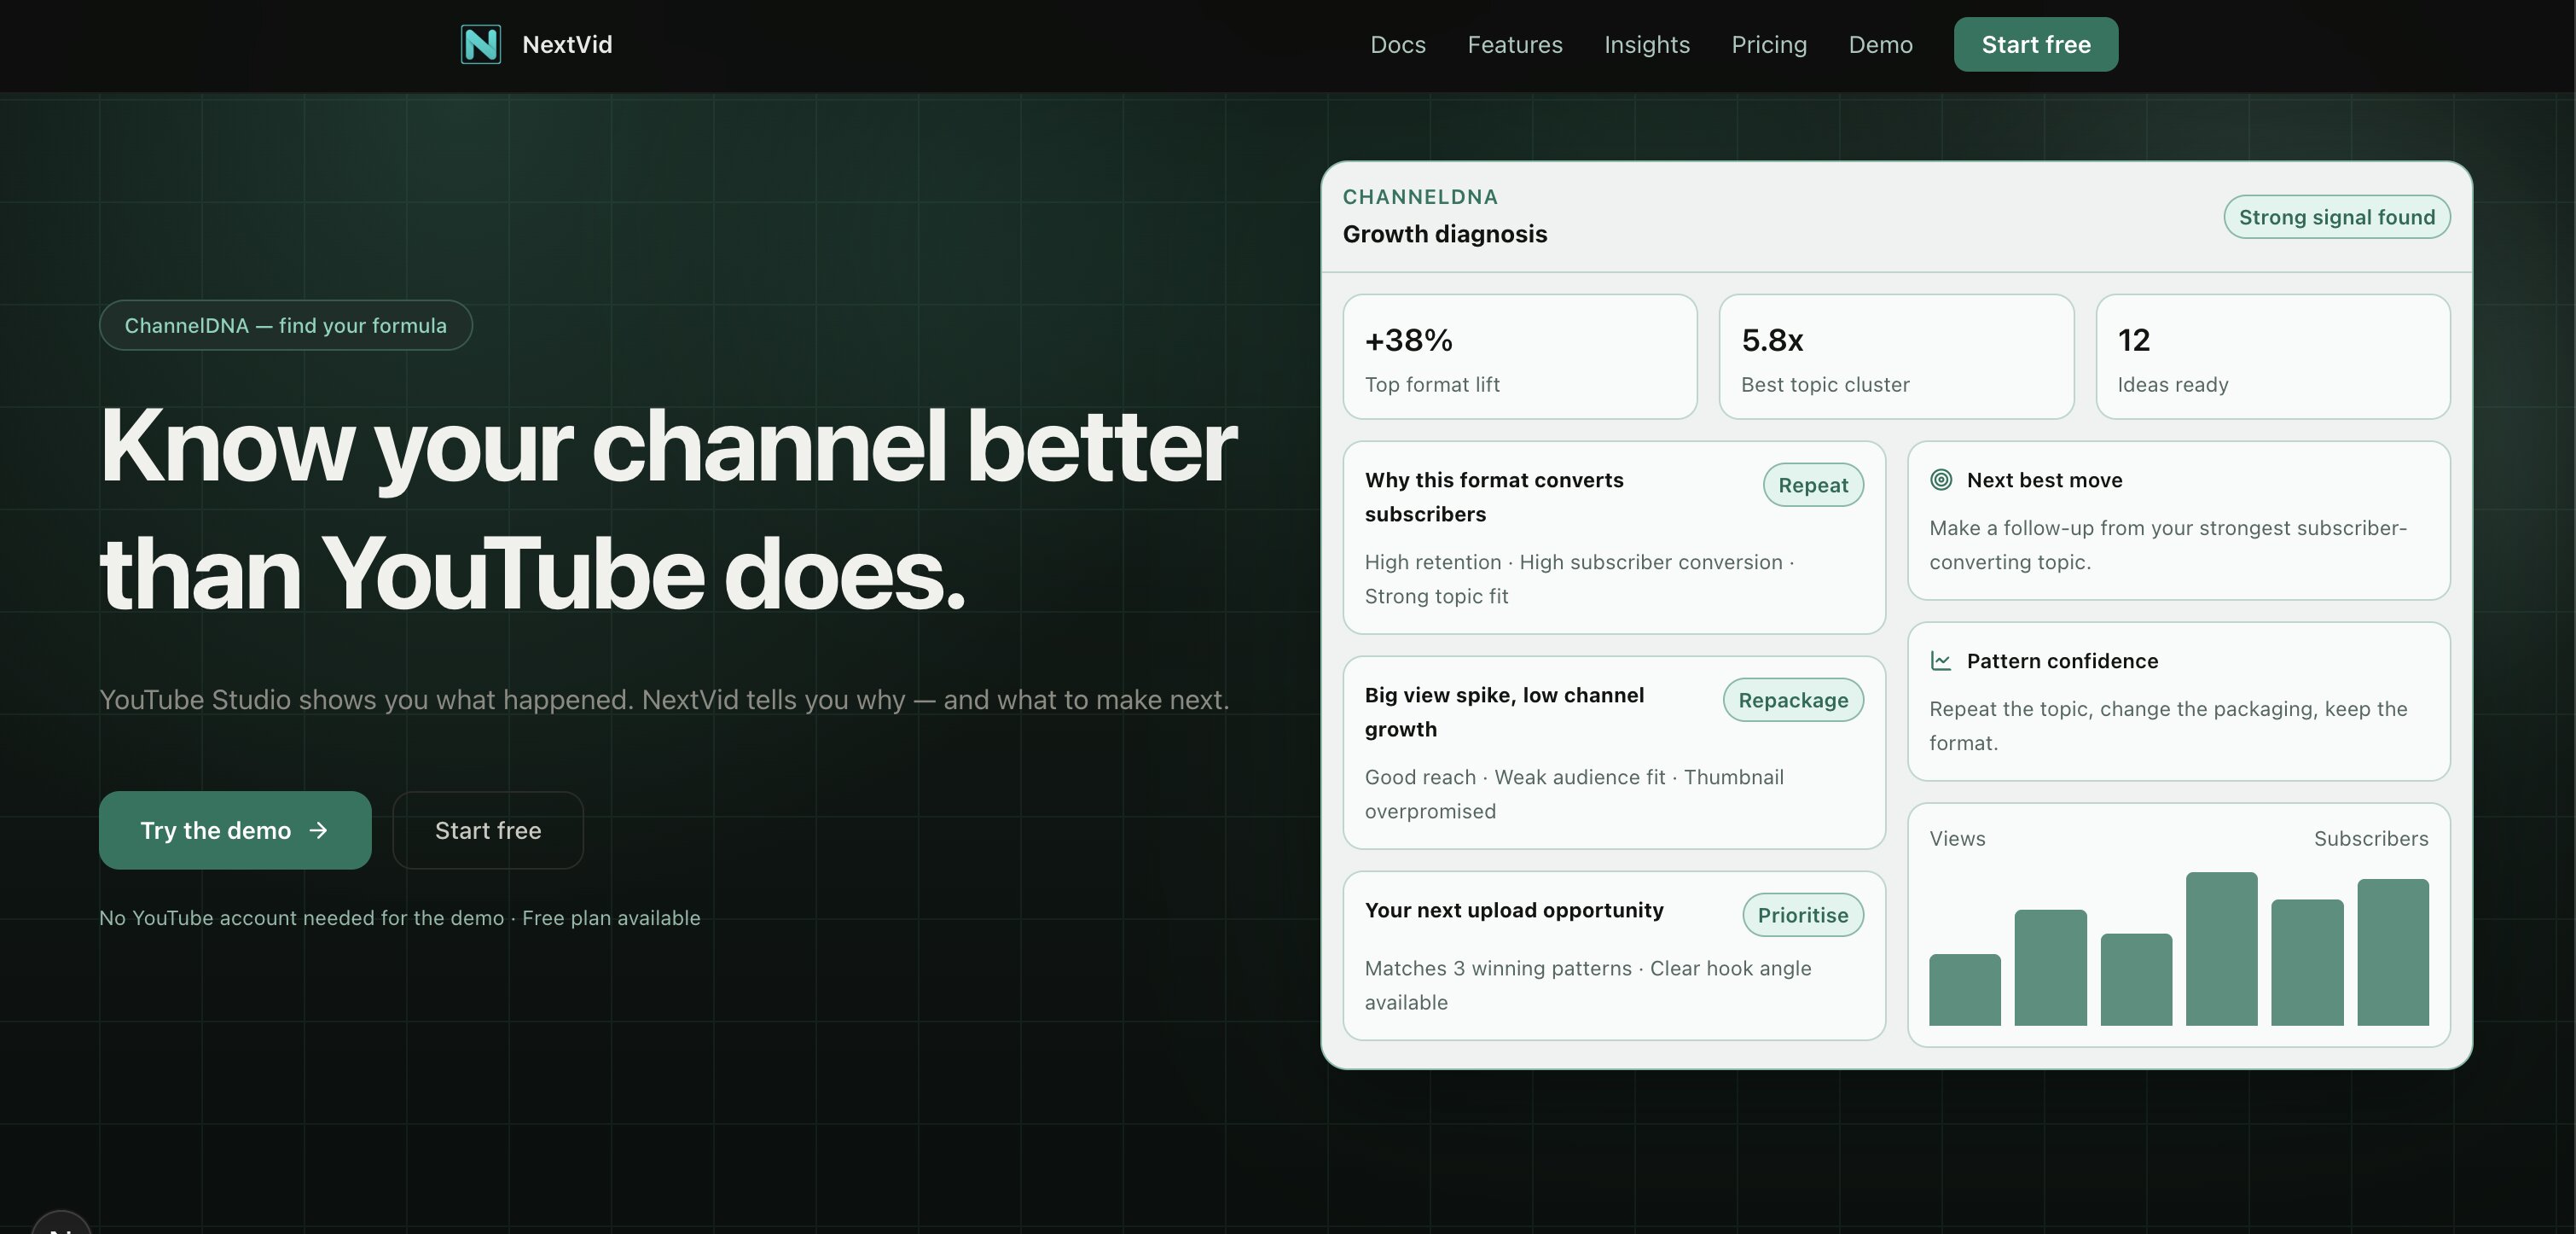This screenshot has width=2576, height=1234.
Task: Click the Repeat tag
Action: [x=1813, y=486]
